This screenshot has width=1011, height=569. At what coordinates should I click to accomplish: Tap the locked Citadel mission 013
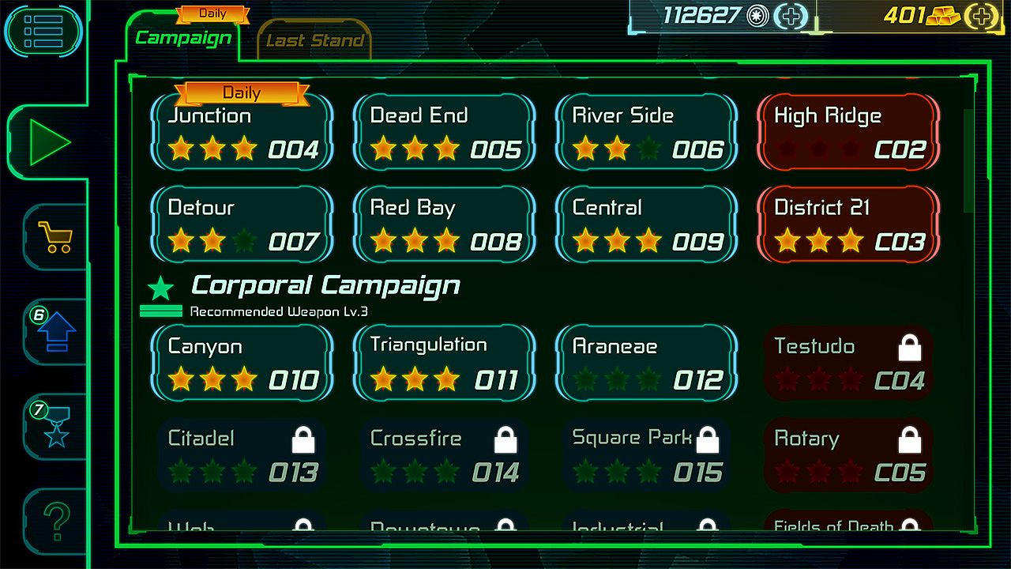[242, 455]
